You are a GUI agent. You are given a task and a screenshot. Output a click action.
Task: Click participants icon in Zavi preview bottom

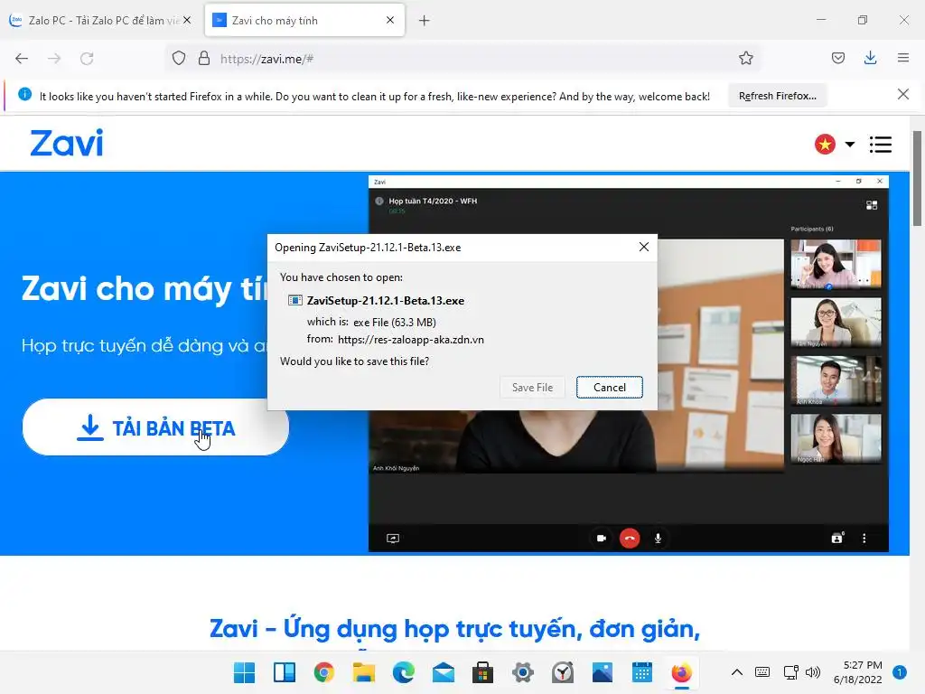point(837,538)
